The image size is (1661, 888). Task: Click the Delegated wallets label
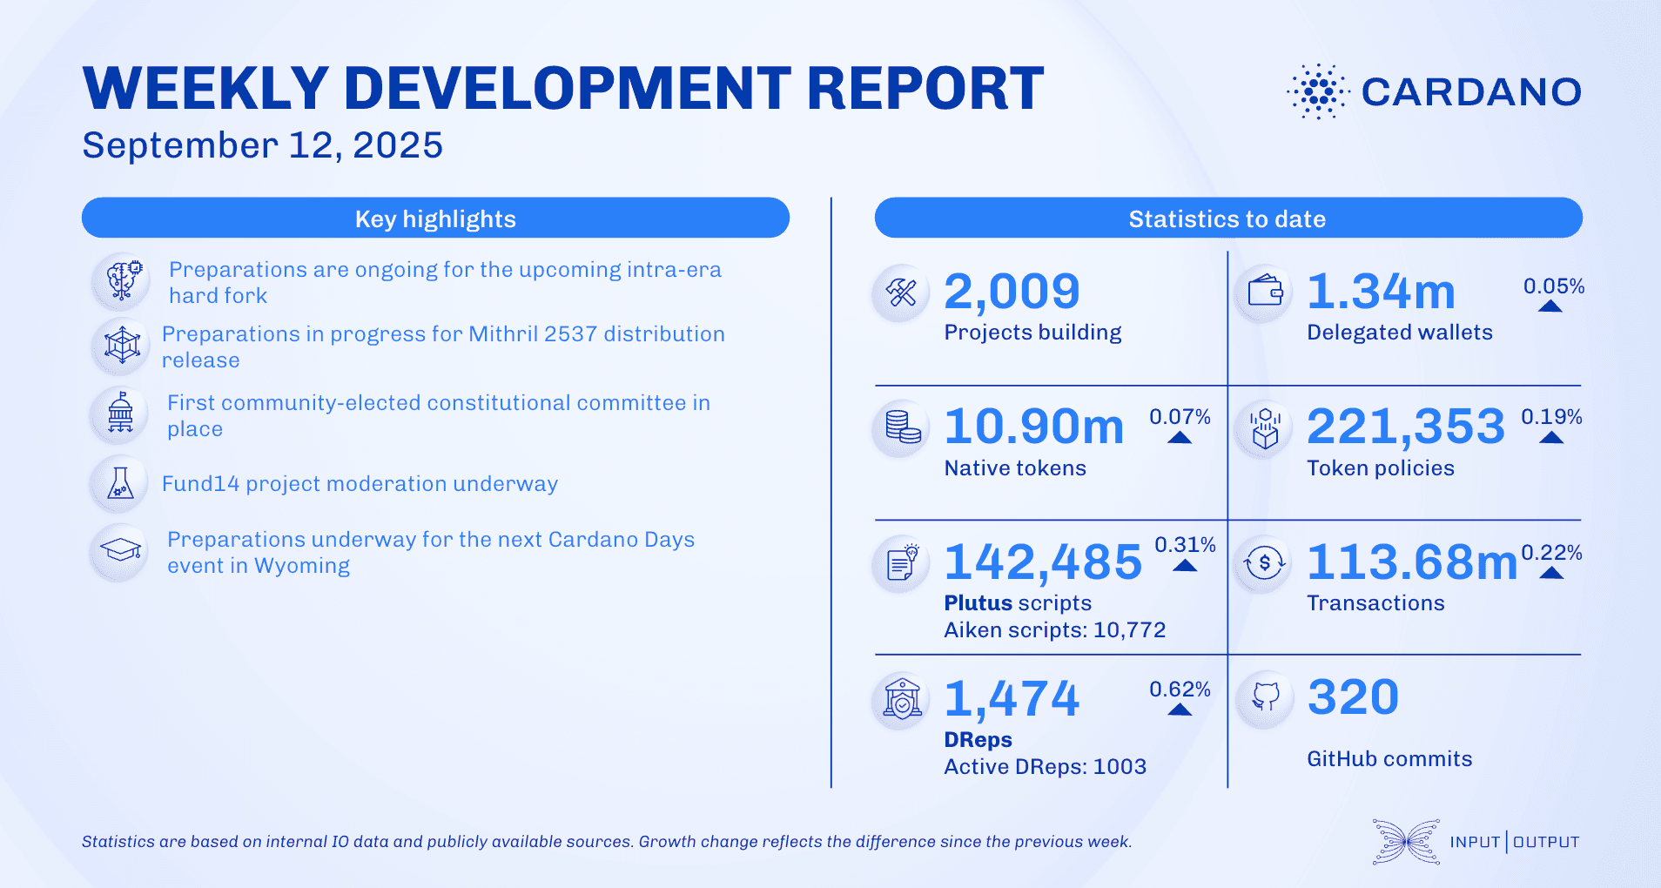(x=1400, y=333)
